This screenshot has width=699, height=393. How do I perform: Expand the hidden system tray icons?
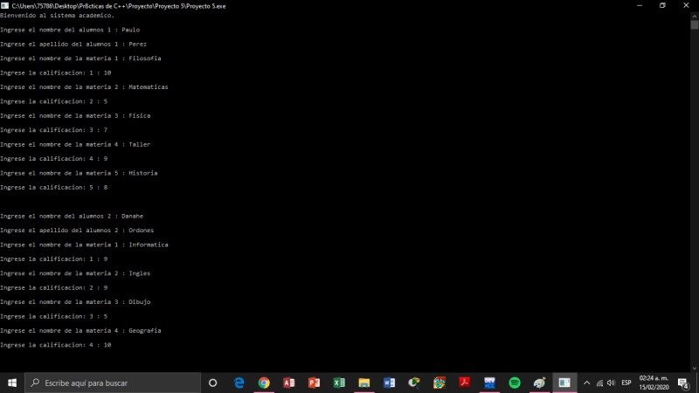(587, 383)
